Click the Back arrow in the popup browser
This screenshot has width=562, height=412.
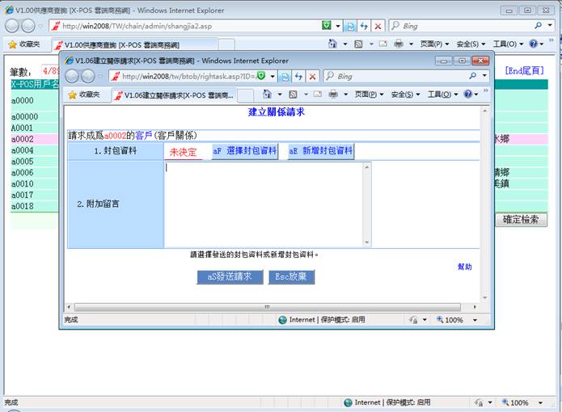tap(72, 76)
